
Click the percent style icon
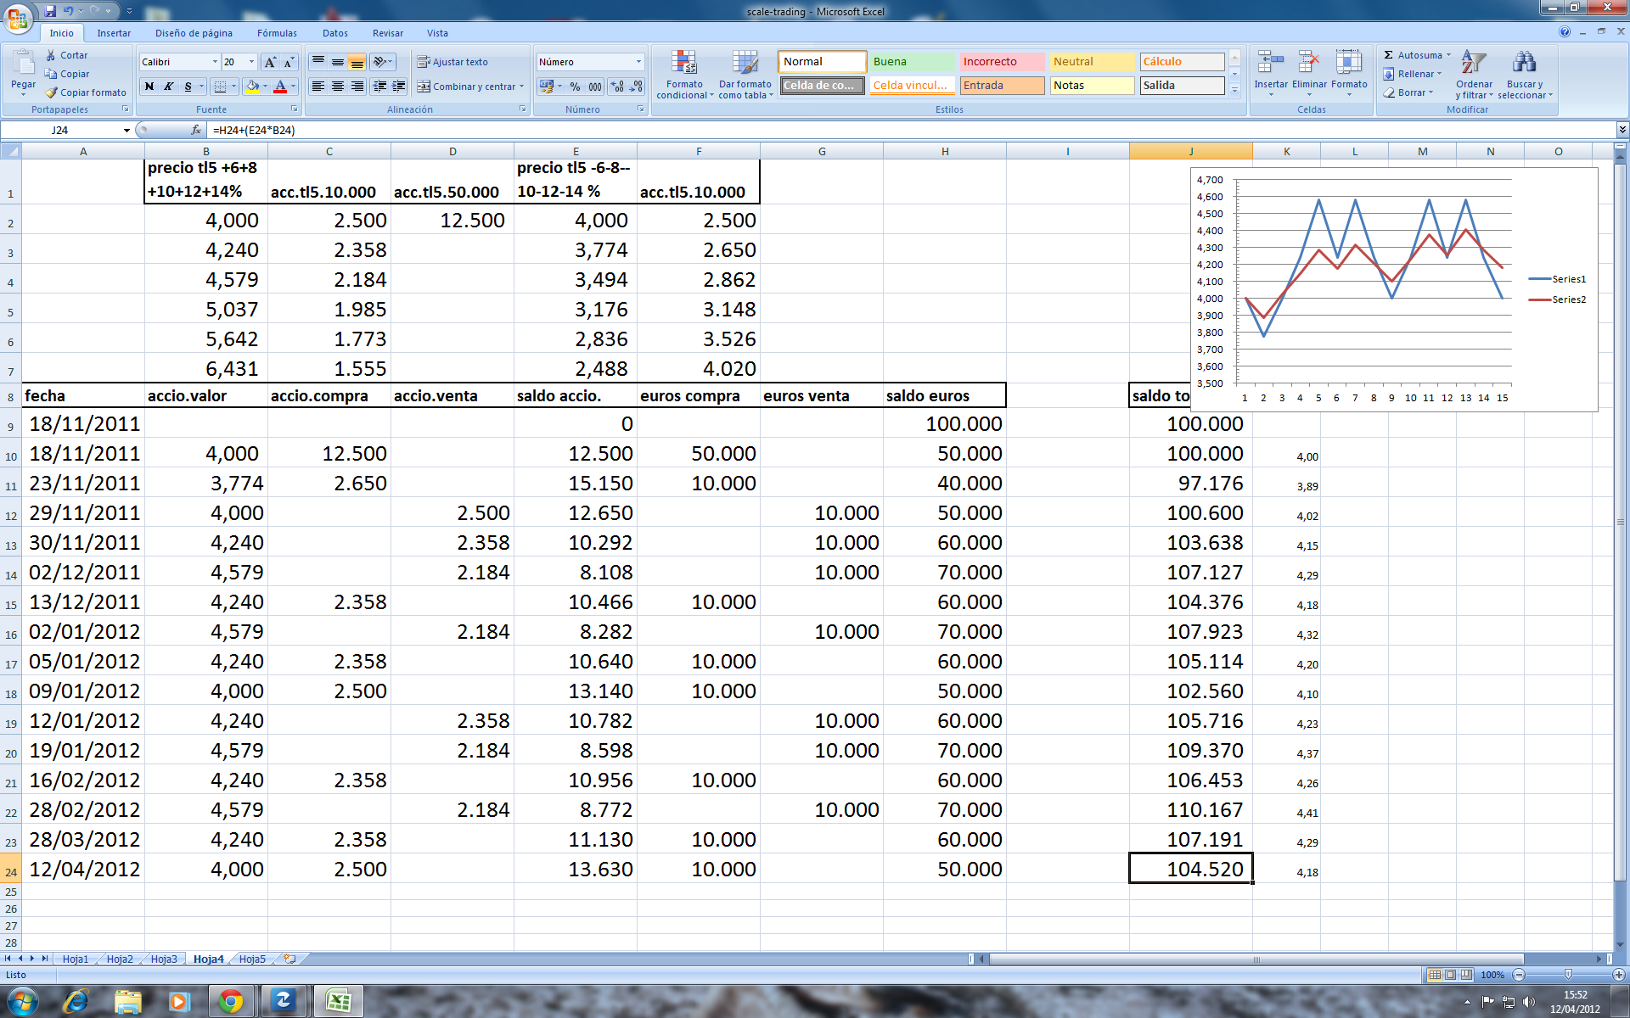tap(575, 87)
